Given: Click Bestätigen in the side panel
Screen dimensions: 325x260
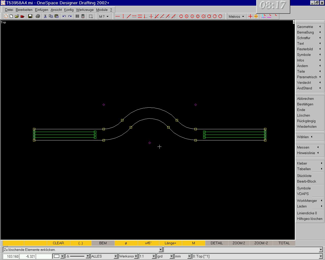Looking at the screenshot, I should [x=305, y=104].
